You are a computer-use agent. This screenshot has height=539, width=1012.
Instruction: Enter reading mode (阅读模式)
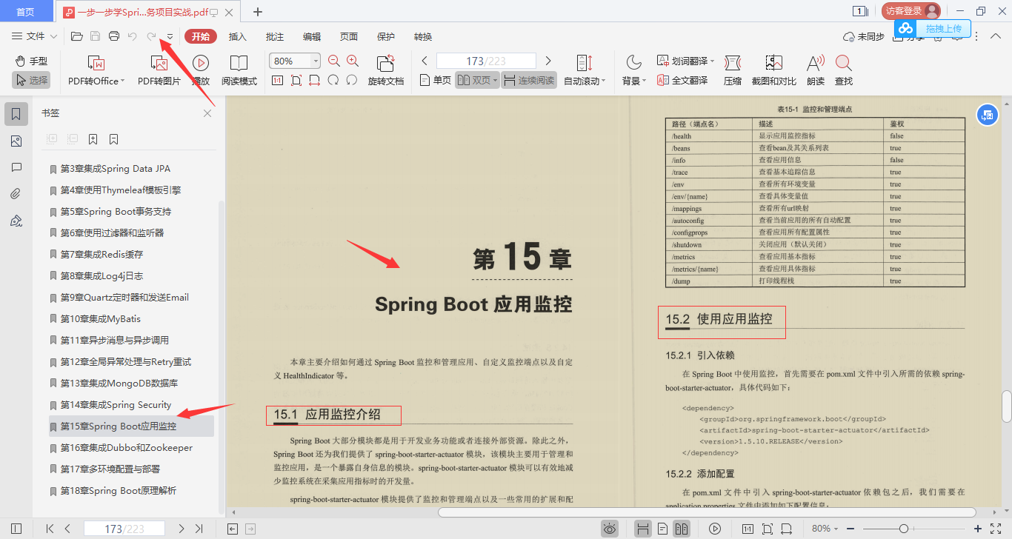click(239, 71)
